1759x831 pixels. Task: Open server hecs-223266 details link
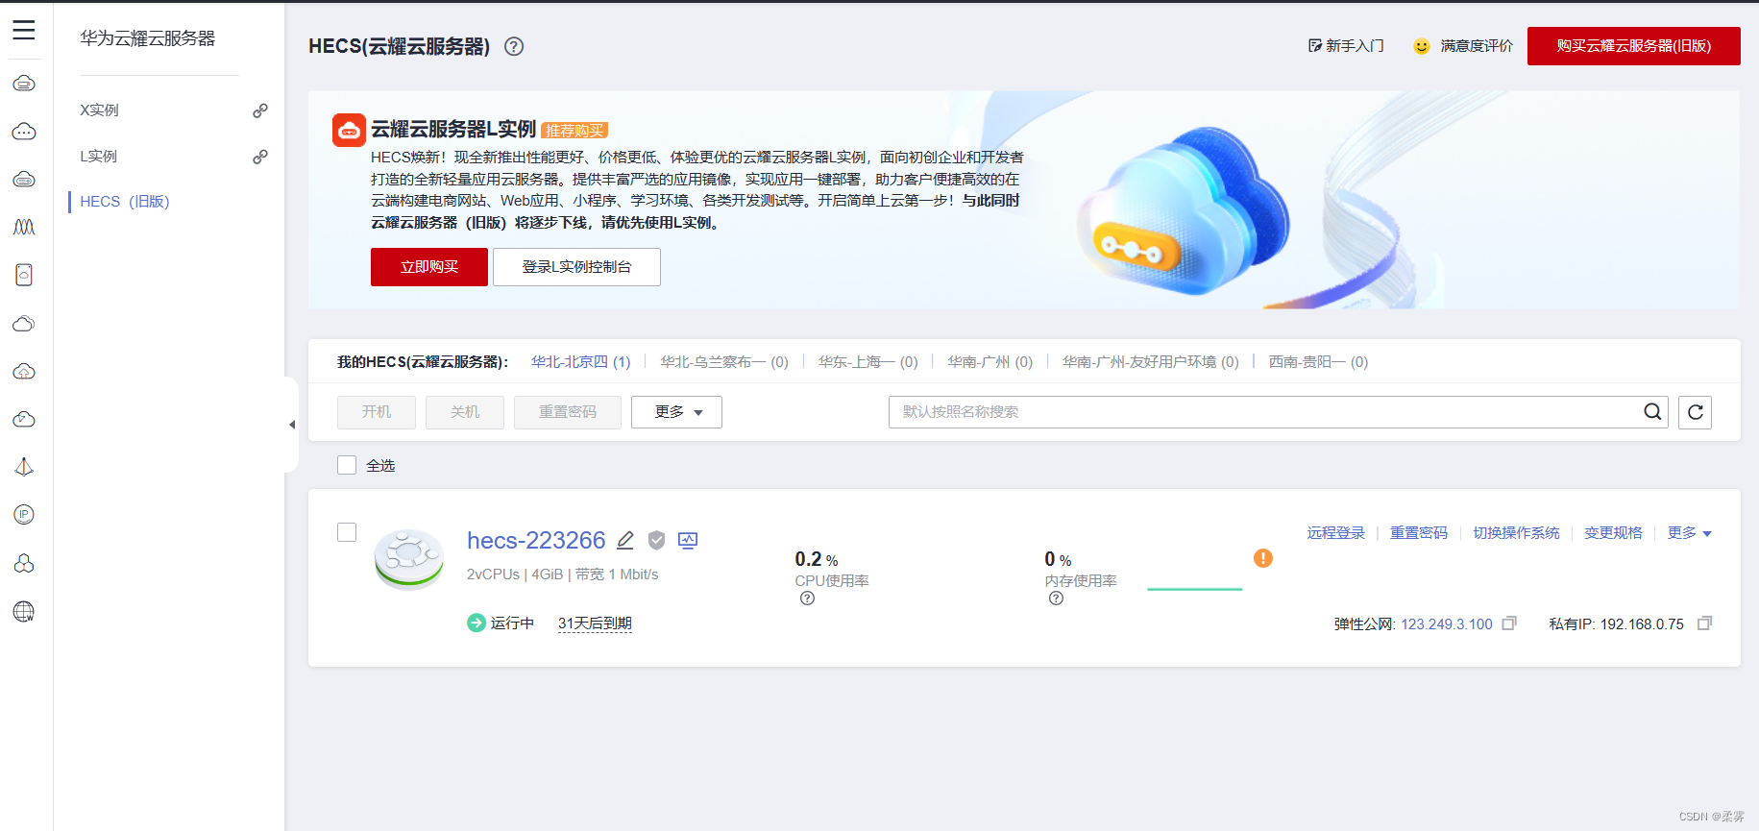coord(536,541)
